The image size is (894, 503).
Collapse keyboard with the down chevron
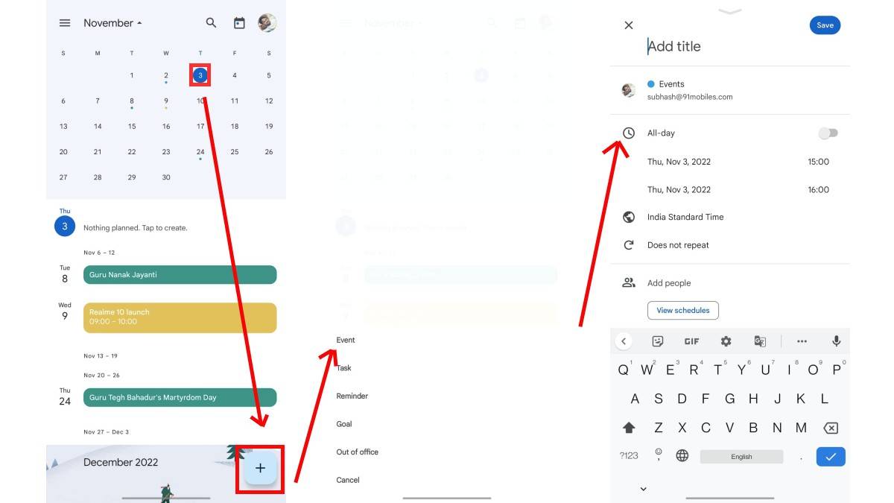click(644, 489)
